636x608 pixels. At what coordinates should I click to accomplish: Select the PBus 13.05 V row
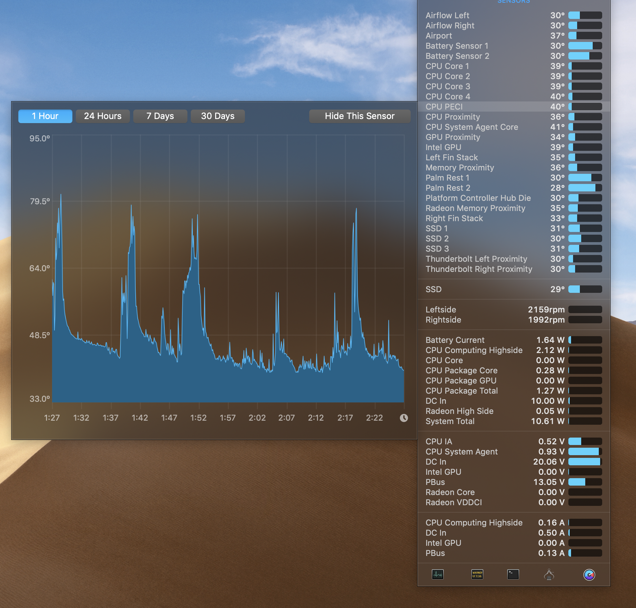[x=514, y=482]
